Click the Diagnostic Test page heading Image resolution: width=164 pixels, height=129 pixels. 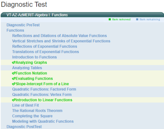[24, 4]
